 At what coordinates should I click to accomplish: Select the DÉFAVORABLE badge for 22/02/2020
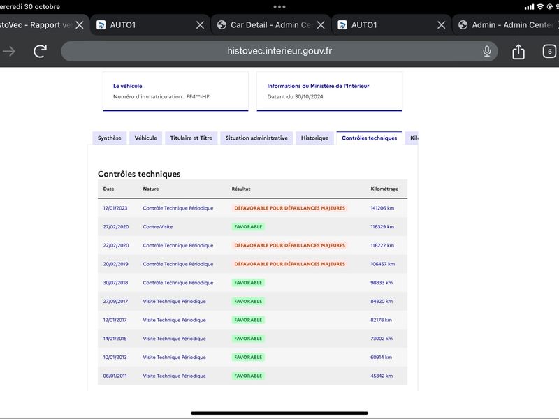290,246
